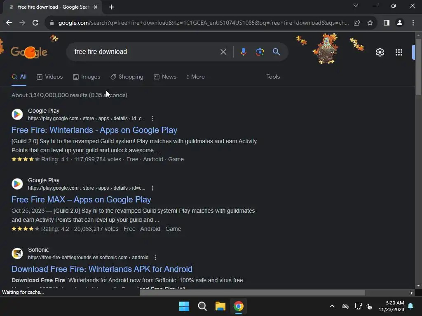Click Google Play favicon of Free Fire MAX result

[x=17, y=184]
